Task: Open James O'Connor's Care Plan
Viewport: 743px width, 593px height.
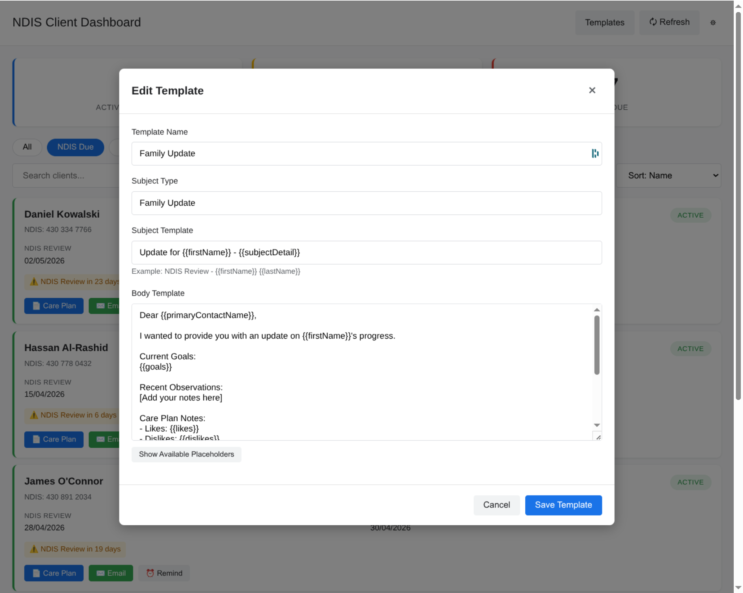Action: pyautogui.click(x=54, y=573)
